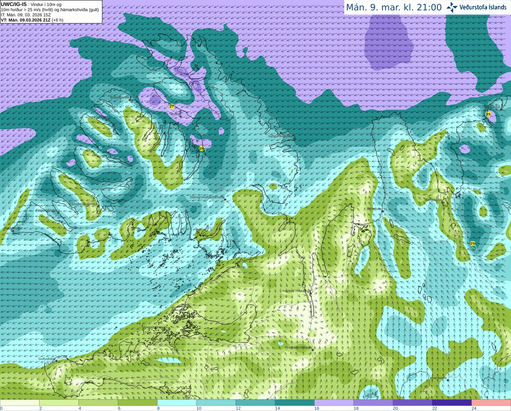Select the 20–22 m/s violet legend swatch
Image resolution: width=511 pixels, height=411 pixels.
click(413, 403)
